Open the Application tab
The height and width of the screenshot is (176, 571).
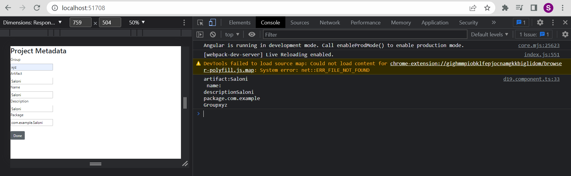coord(435,23)
